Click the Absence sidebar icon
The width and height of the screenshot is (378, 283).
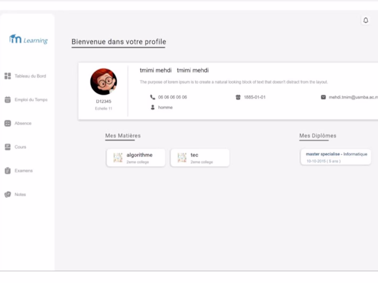click(x=8, y=123)
